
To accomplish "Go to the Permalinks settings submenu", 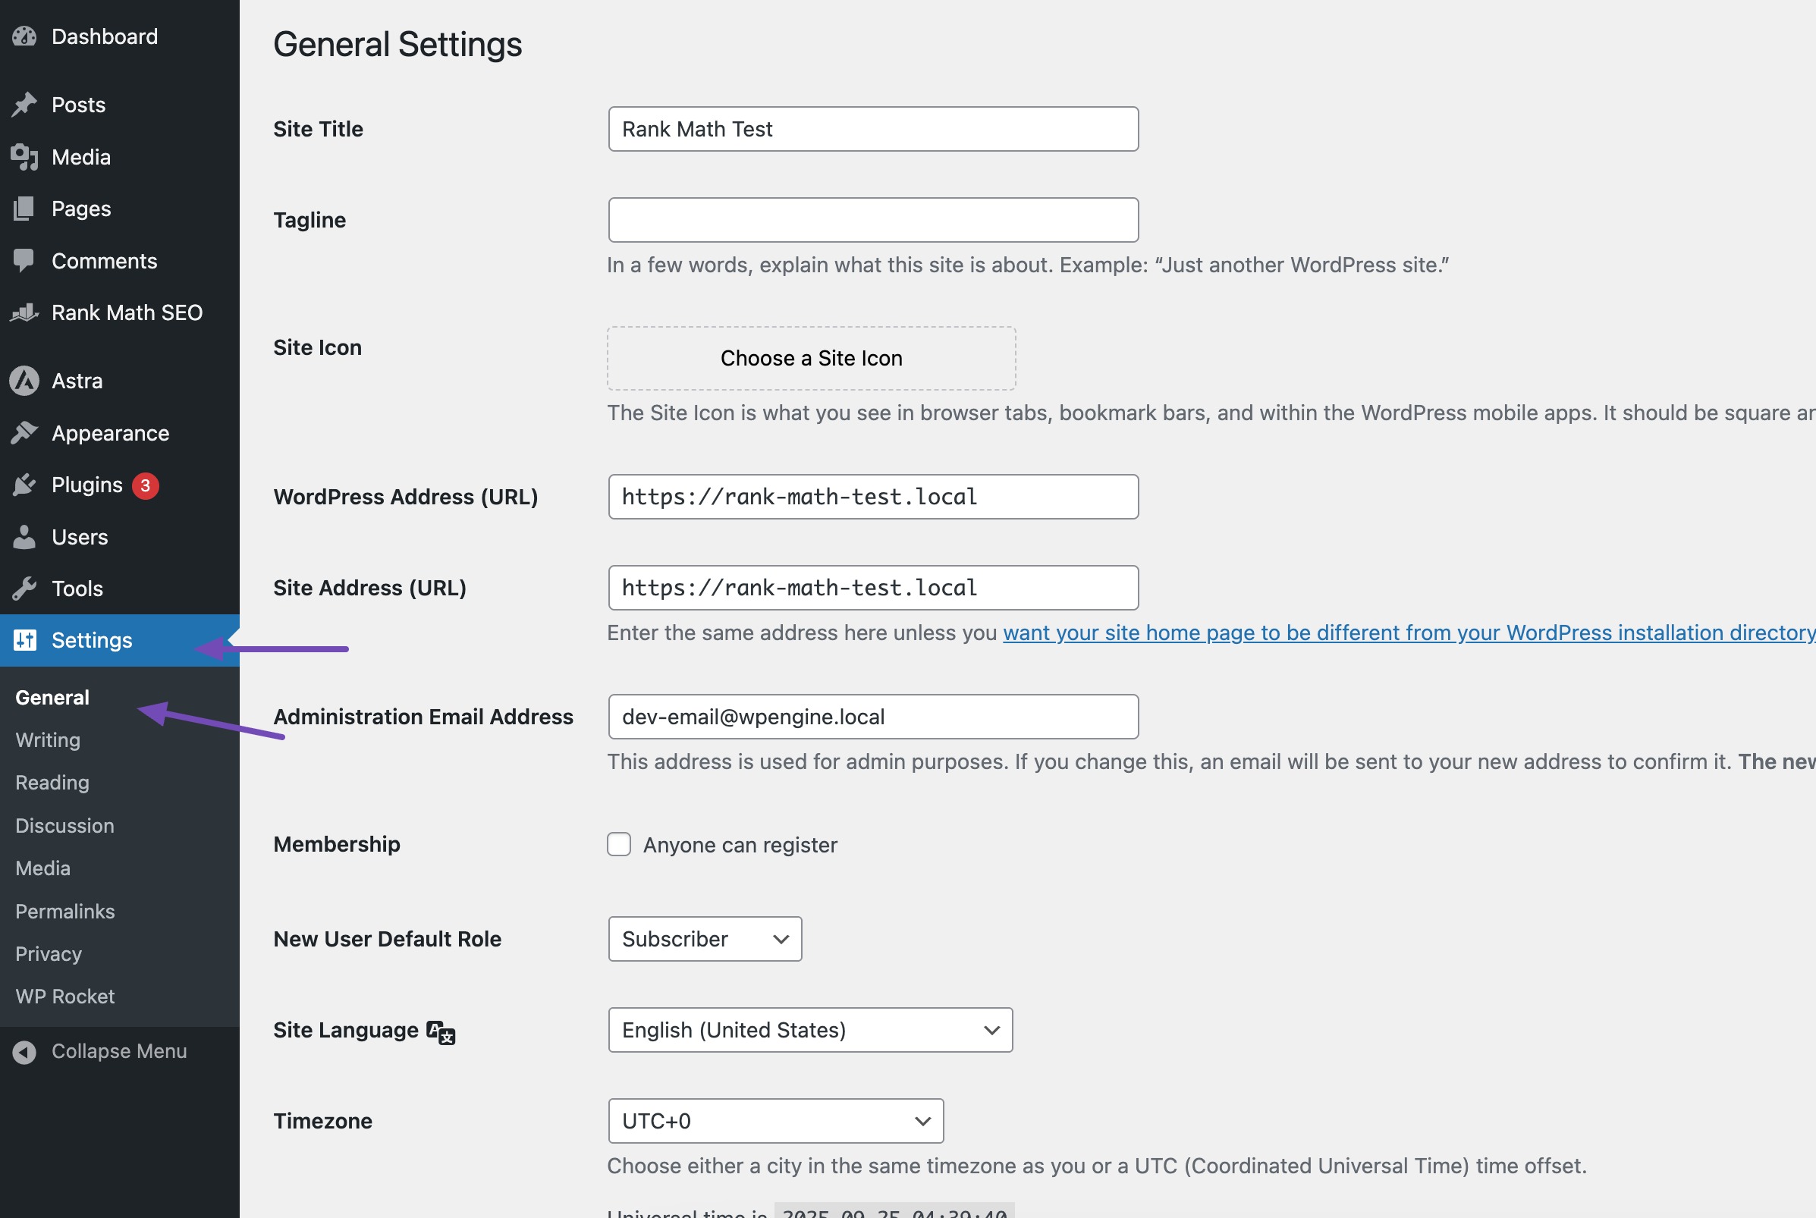I will [65, 911].
